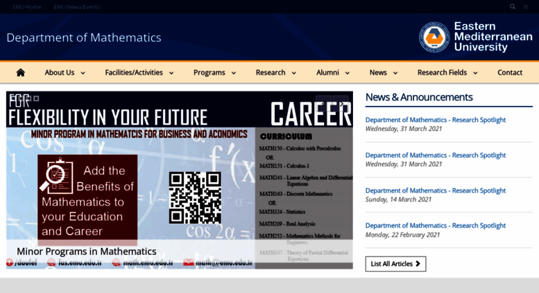Select the last square slide indicator
539x293 pixels.
tap(37, 98)
